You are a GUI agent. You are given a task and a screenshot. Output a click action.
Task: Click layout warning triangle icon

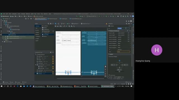[x=106, y=24]
